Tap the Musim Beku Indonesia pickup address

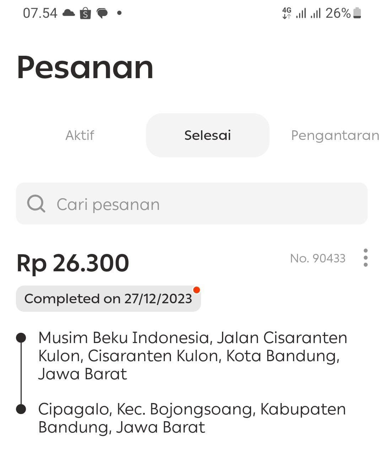(192, 355)
